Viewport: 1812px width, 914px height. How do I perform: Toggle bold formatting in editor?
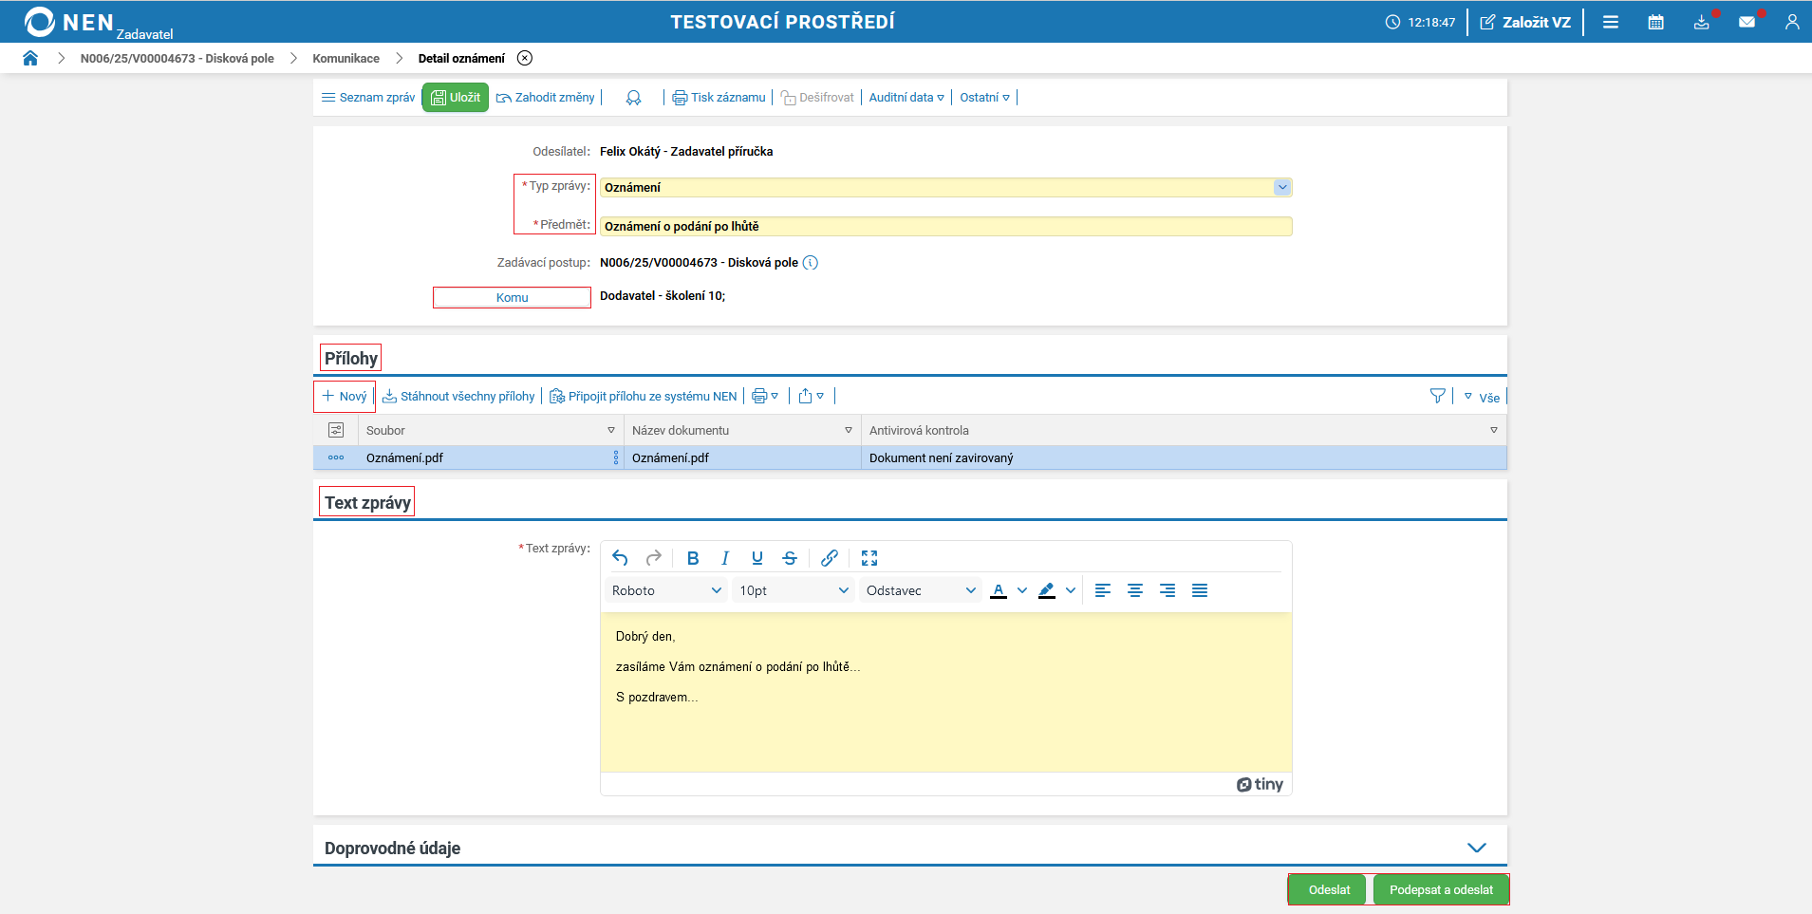[693, 558]
